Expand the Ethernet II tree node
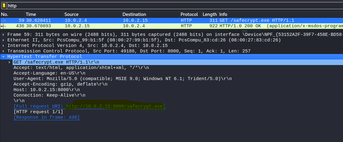This screenshot has height=142, width=343. click(3, 40)
